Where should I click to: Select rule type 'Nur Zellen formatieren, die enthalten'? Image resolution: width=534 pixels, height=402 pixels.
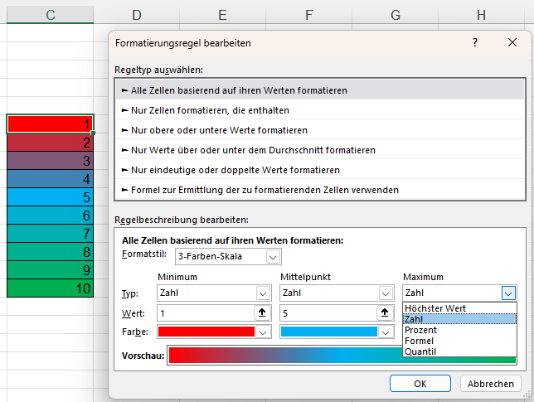point(210,109)
